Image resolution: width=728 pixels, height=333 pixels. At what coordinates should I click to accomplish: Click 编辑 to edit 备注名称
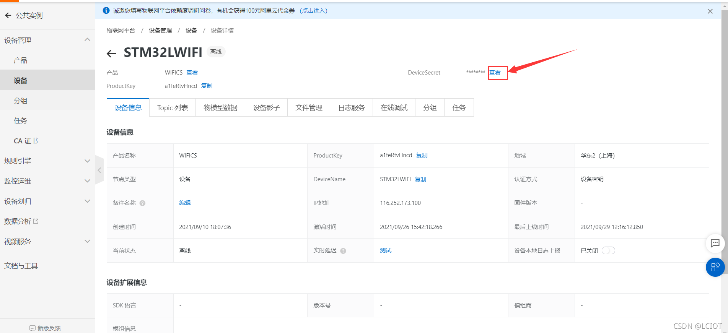pyautogui.click(x=185, y=203)
